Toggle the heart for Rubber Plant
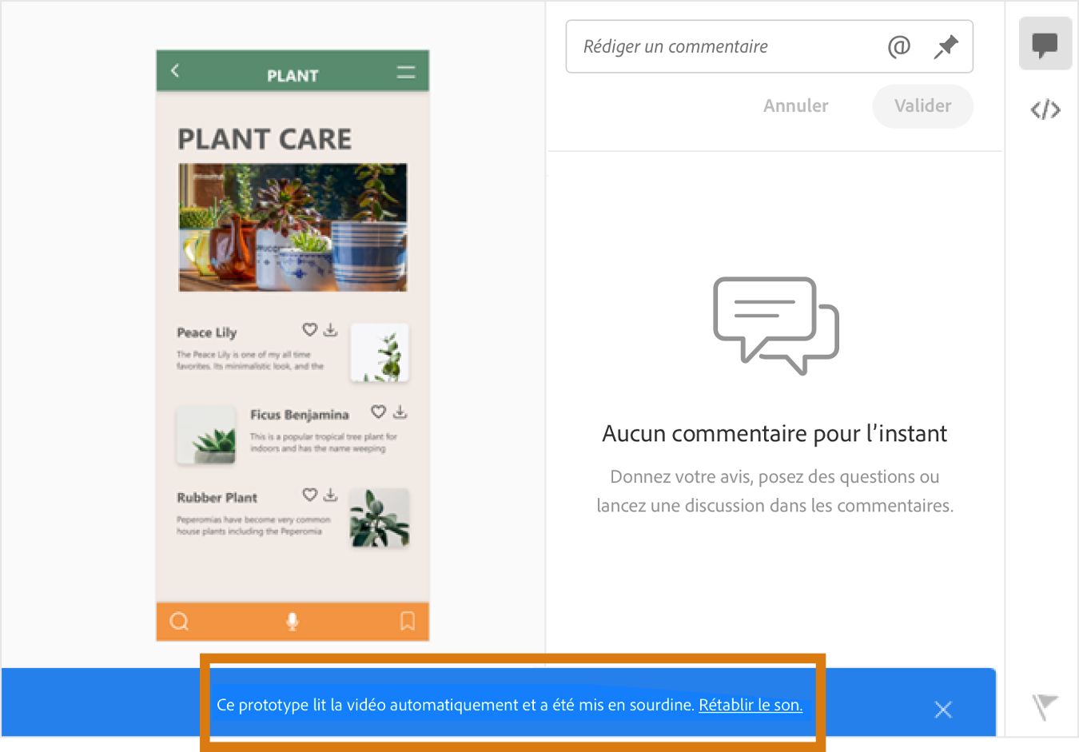The width and height of the screenshot is (1079, 752). pyautogui.click(x=309, y=495)
